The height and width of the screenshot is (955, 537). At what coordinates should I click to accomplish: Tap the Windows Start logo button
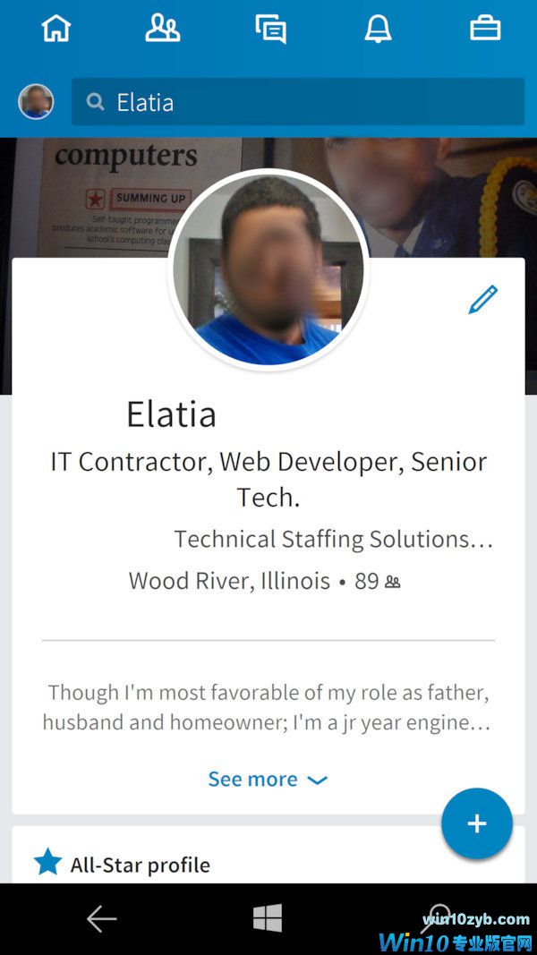pos(268,917)
